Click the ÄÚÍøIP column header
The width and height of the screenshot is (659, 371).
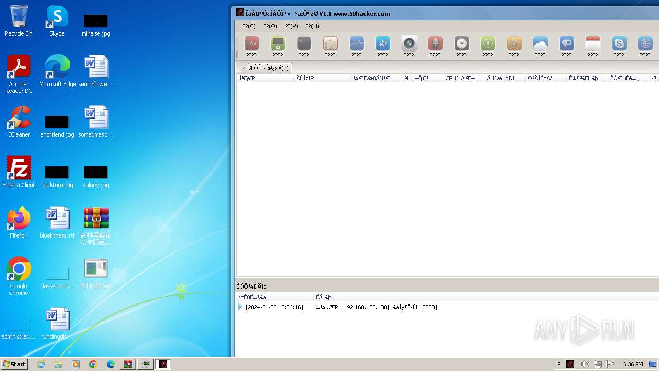click(x=322, y=78)
